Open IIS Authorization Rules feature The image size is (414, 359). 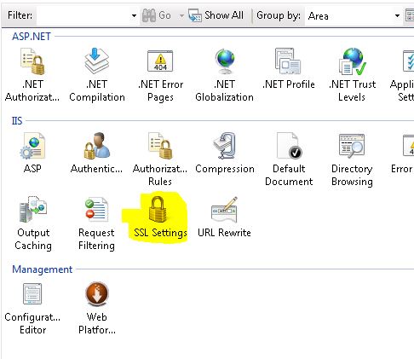pyautogui.click(x=160, y=159)
